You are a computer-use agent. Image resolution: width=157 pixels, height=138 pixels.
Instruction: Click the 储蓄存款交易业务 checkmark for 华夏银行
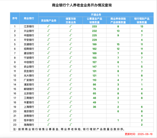pyautogui.click(x=71, y=102)
